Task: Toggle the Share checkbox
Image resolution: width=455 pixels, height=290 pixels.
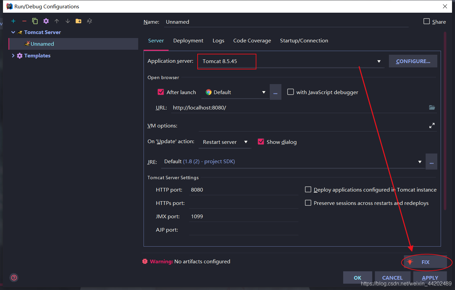Action: pyautogui.click(x=427, y=21)
